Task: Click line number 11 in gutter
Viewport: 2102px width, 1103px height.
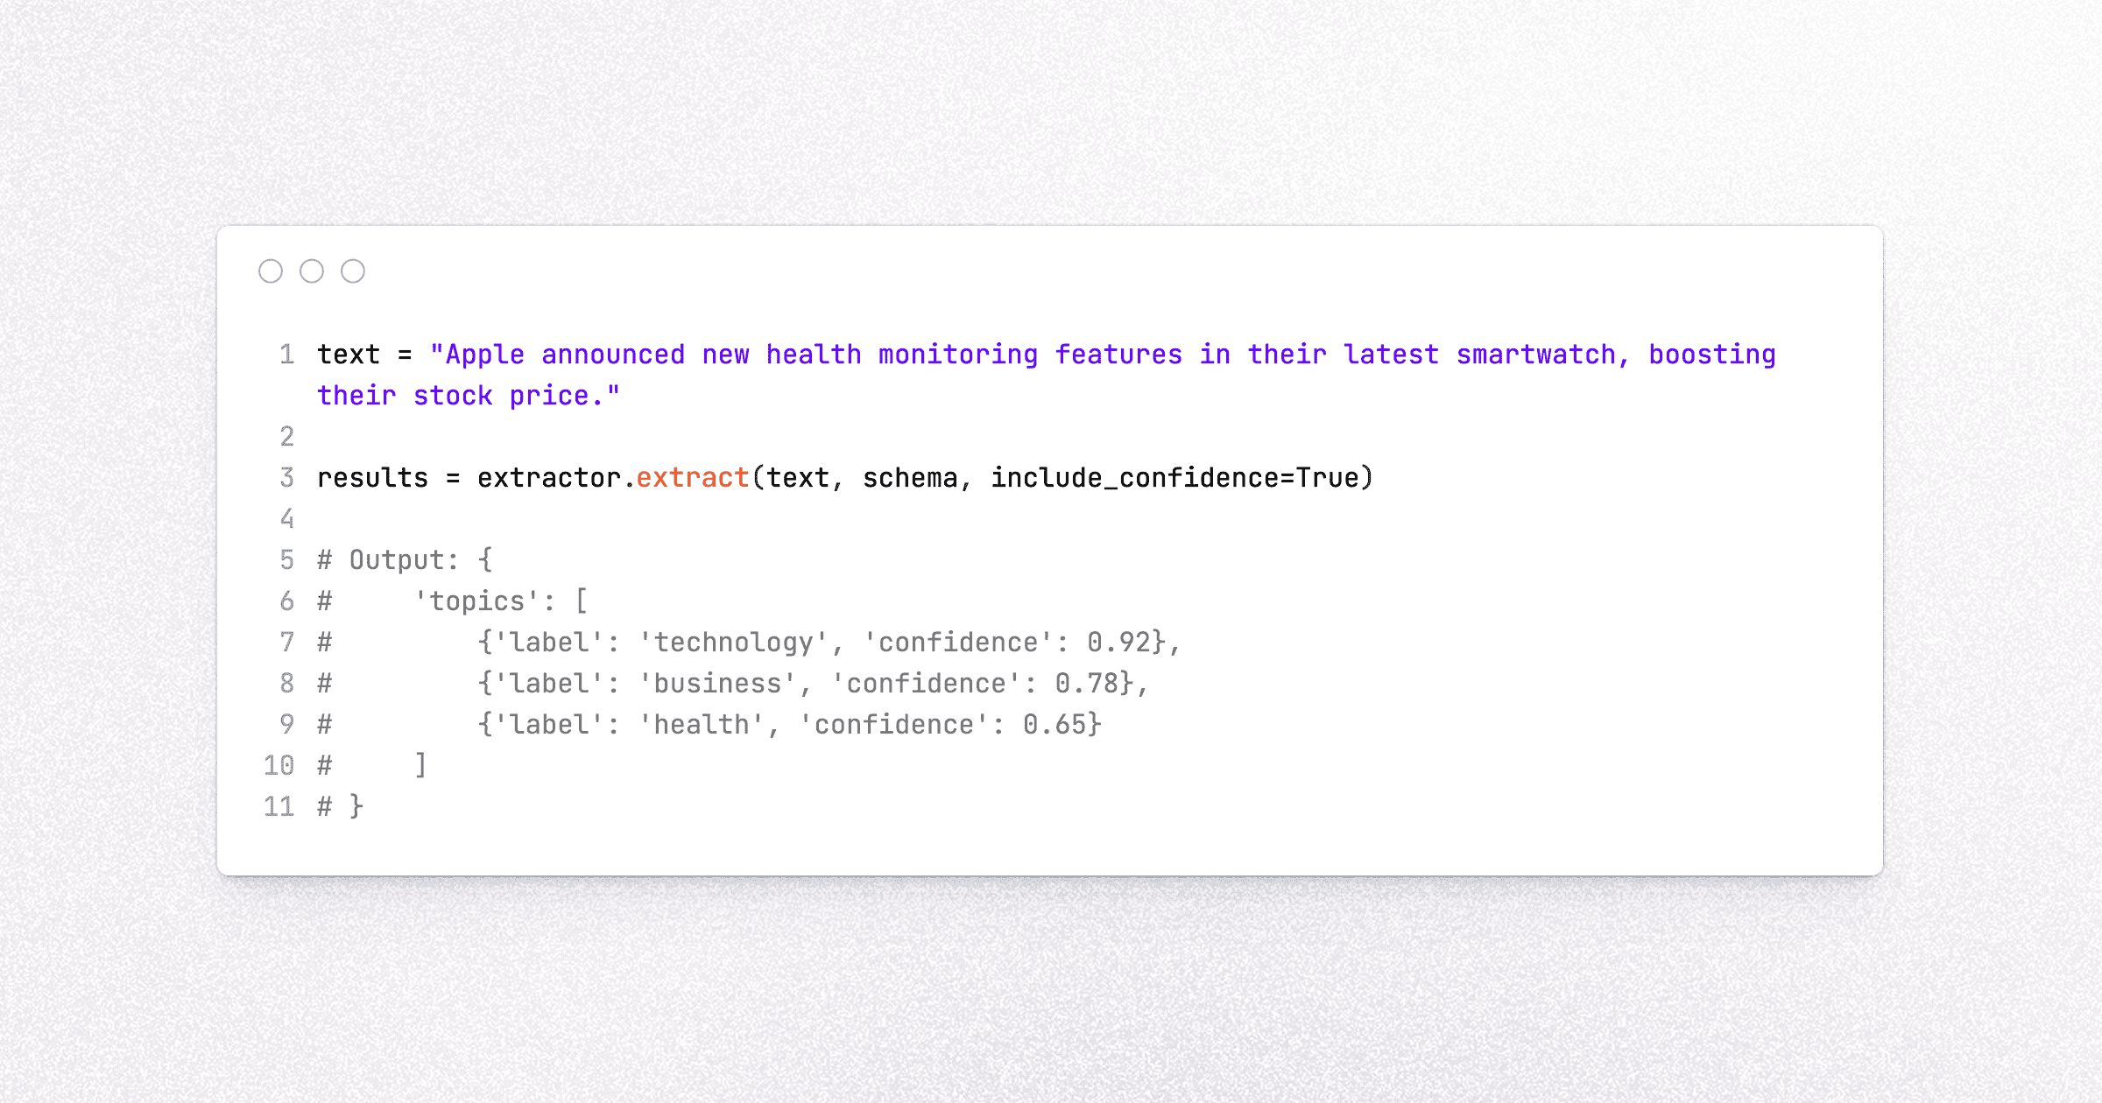Action: point(279,807)
